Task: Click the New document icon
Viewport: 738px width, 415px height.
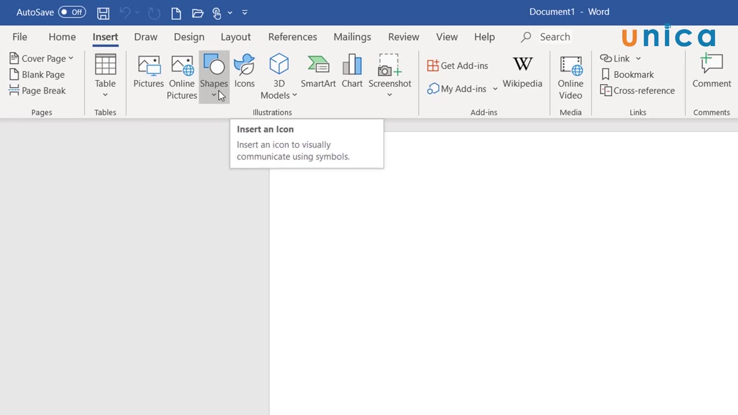Action: (x=176, y=13)
